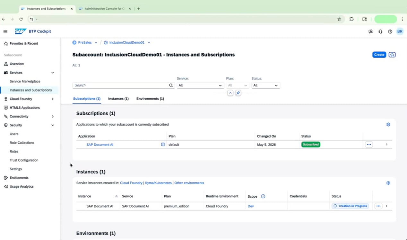The width and height of the screenshot is (407, 240).
Task: Expand SAP Document AI instance row arrow
Action: click(x=386, y=206)
